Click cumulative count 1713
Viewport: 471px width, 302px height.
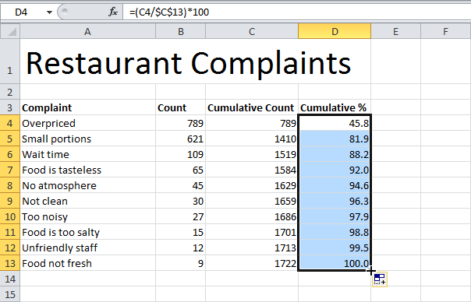[252, 248]
